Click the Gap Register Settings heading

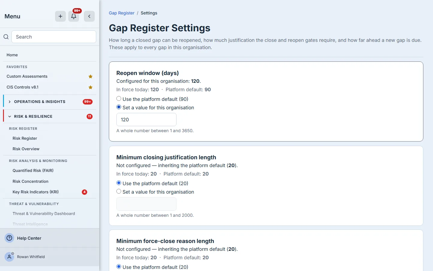point(160,28)
